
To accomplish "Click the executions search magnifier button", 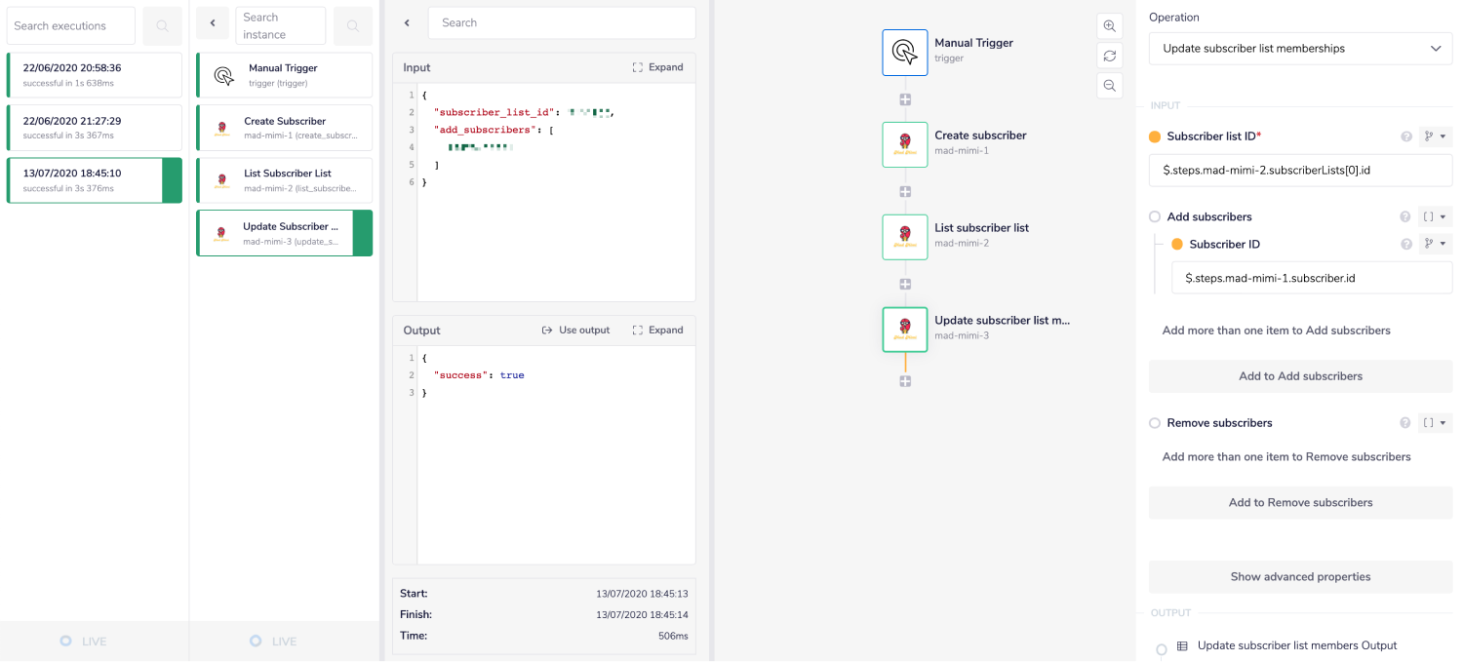I will (162, 26).
